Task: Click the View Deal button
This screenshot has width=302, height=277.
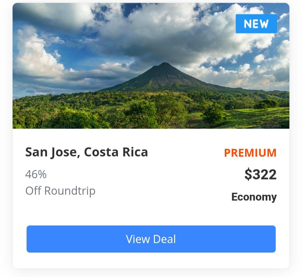Action: [x=151, y=239]
